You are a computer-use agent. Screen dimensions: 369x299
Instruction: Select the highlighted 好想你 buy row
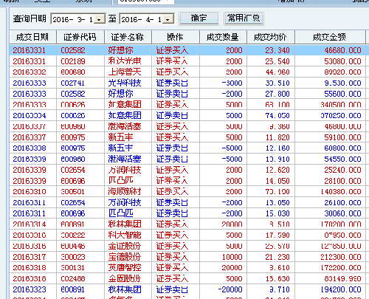pyautogui.click(x=187, y=50)
